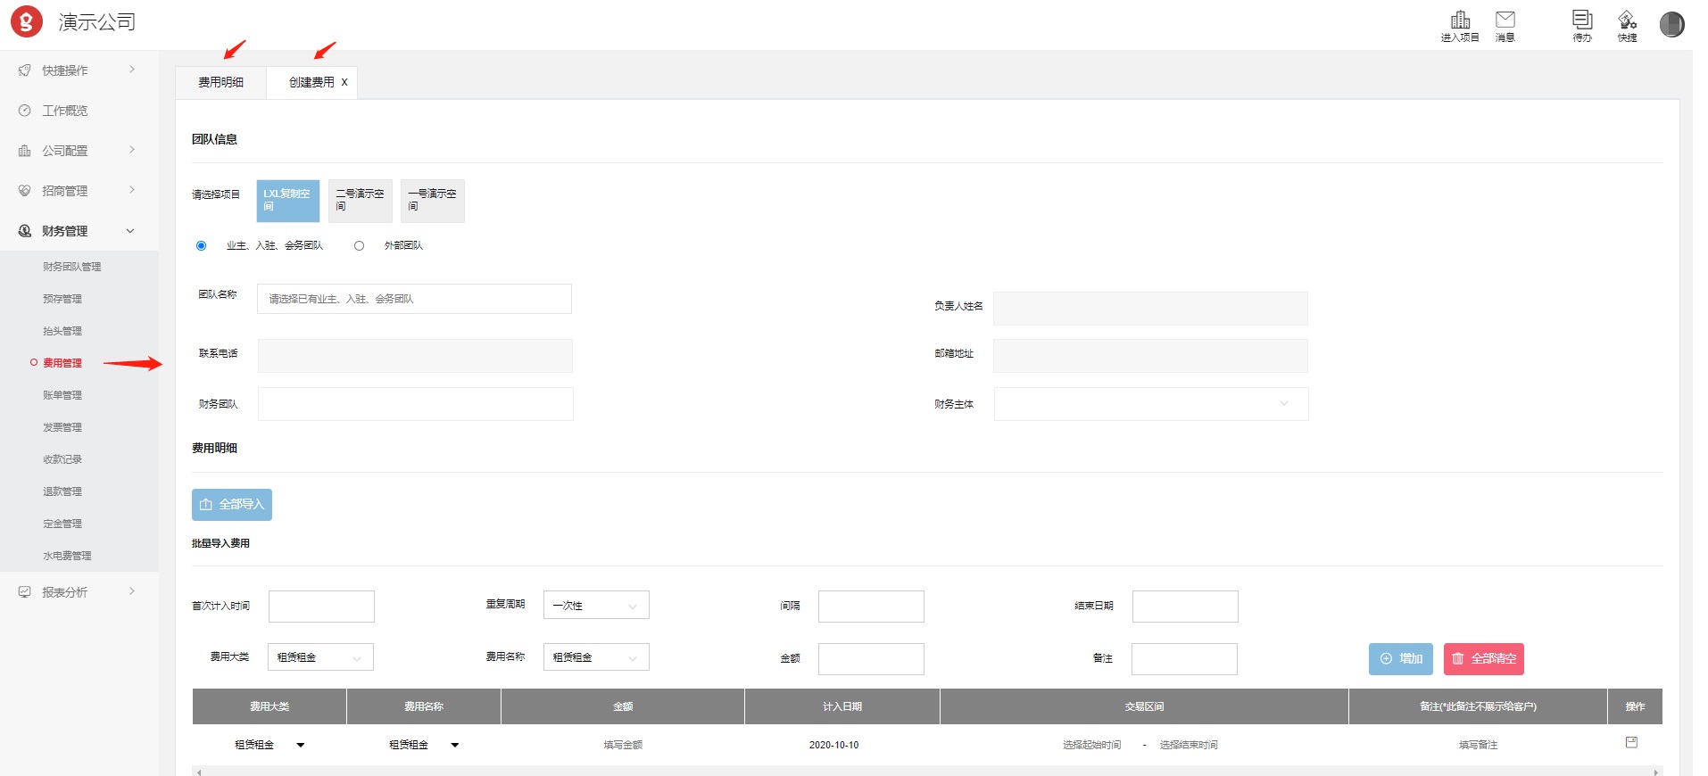Open the 财务主体 dropdown
Screen dimensions: 1708x776
tap(1150, 404)
